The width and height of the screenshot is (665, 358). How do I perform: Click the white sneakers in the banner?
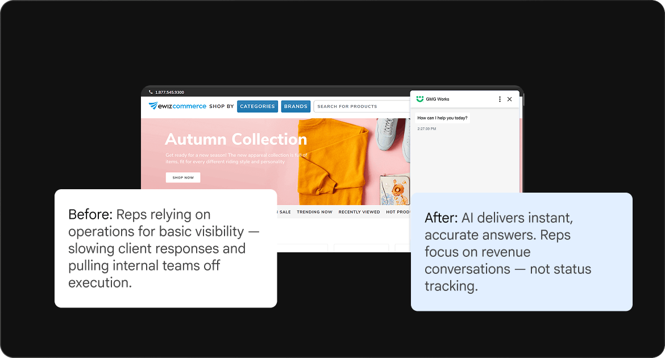point(393,138)
